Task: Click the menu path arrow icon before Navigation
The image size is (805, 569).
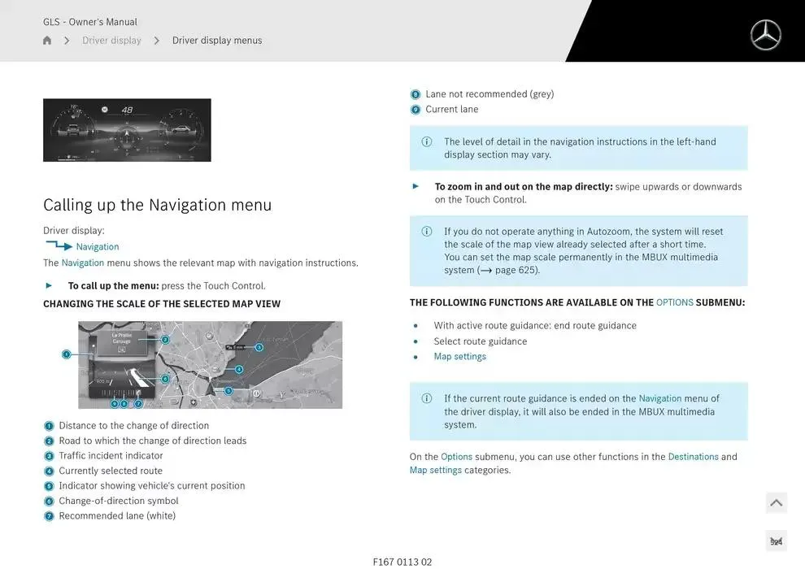Action: [x=59, y=245]
